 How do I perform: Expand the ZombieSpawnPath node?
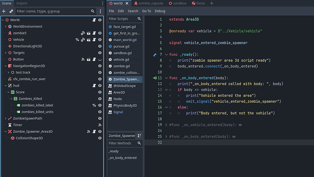point(5,118)
